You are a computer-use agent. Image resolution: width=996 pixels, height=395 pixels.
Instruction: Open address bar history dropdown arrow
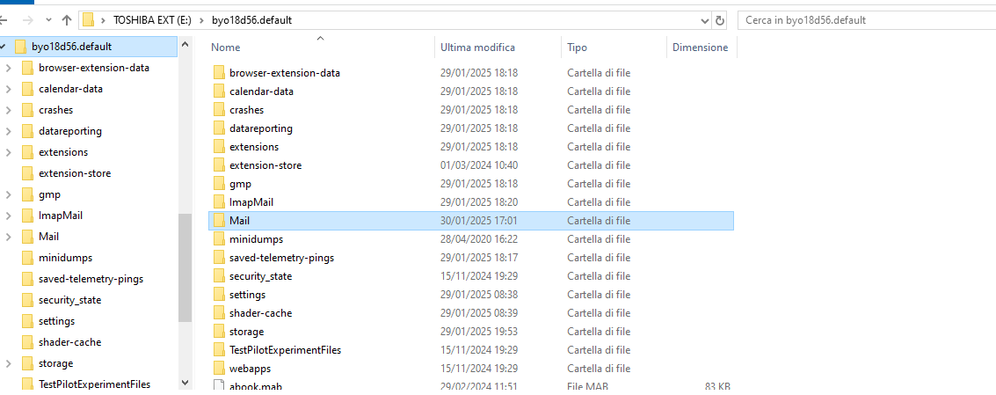coord(704,20)
